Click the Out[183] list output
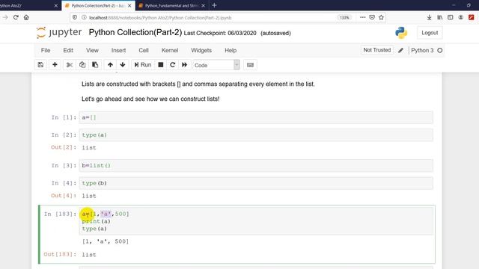This screenshot has width=479, height=269. (89, 255)
